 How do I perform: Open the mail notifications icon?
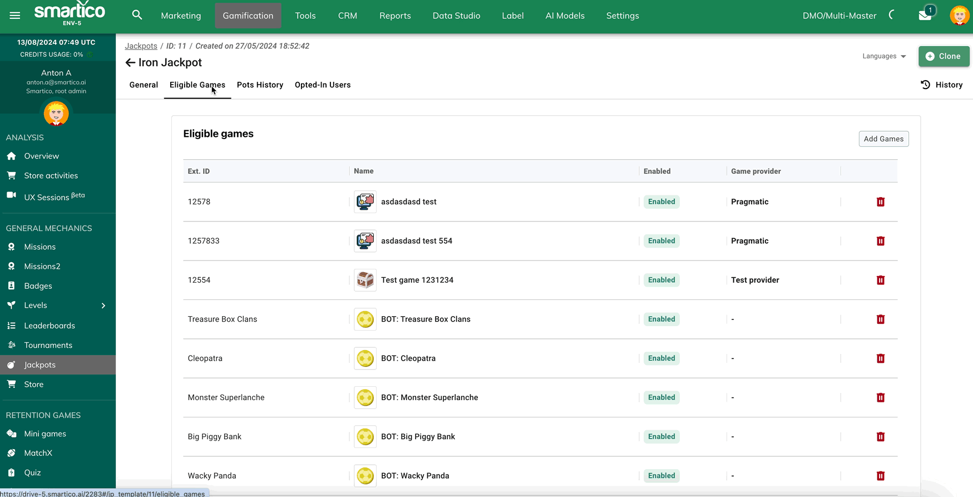point(925,16)
